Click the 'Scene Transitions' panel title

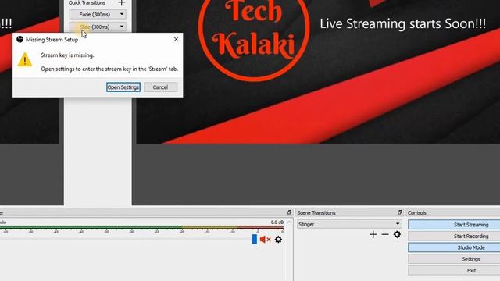pyautogui.click(x=316, y=213)
